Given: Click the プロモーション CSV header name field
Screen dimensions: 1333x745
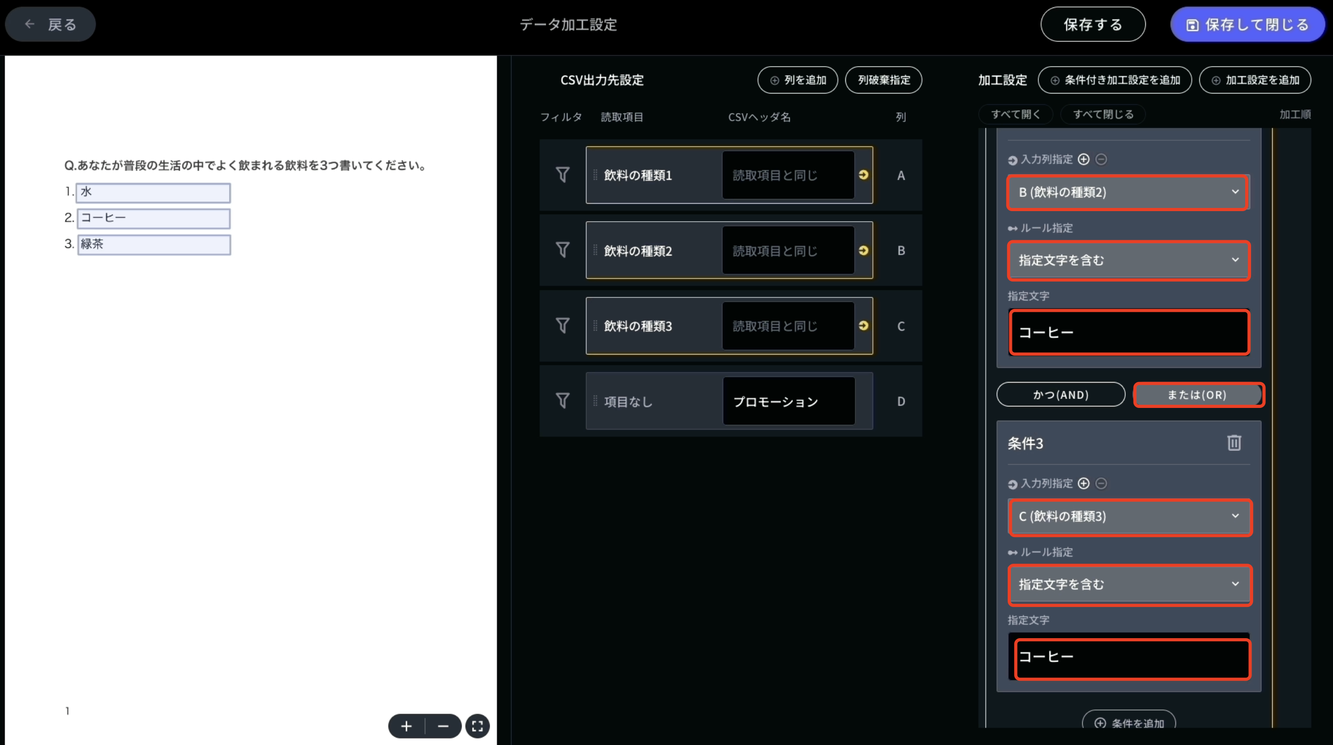Looking at the screenshot, I should click(789, 401).
